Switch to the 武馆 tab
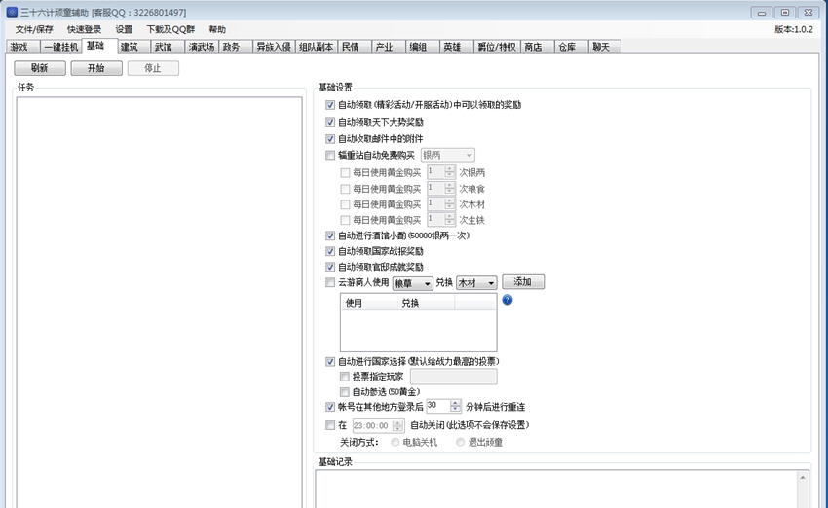Image resolution: width=828 pixels, height=508 pixels. 168,47
